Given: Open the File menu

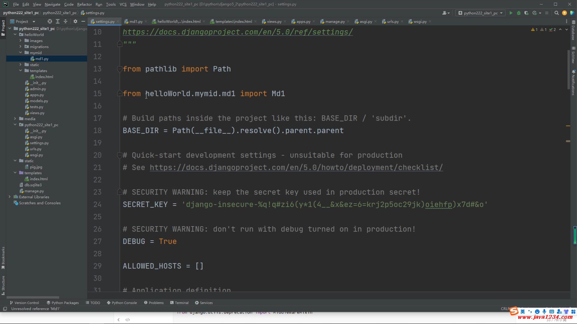Looking at the screenshot, I should tap(16, 4).
